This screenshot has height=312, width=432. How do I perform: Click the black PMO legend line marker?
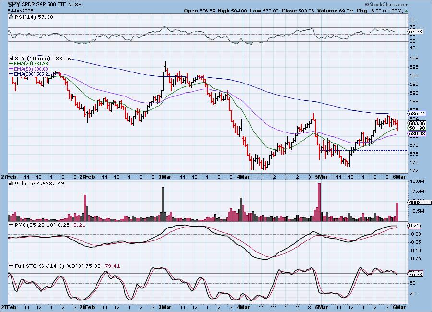(x=12, y=225)
